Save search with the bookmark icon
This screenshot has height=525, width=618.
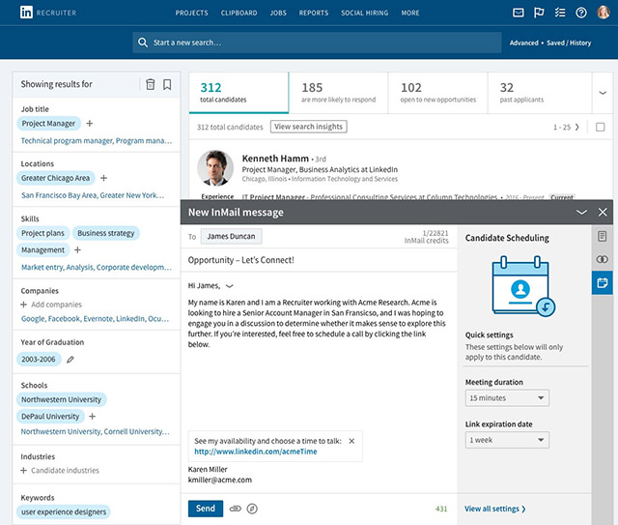pos(167,84)
